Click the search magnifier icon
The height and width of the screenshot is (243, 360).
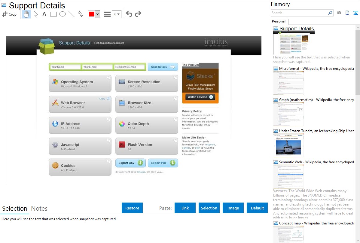[330, 13]
